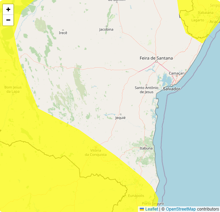Select the Irecê city marker
This screenshot has width=220, height=212.
coord(63,30)
